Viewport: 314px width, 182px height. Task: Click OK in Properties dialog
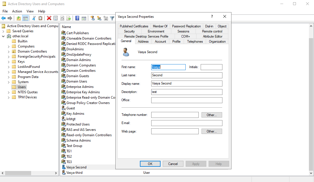click(x=150, y=164)
